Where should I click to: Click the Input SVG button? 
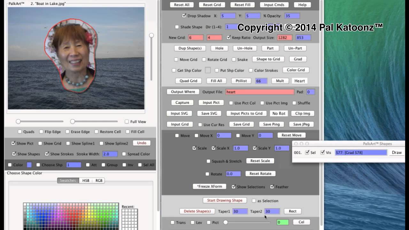click(179, 113)
